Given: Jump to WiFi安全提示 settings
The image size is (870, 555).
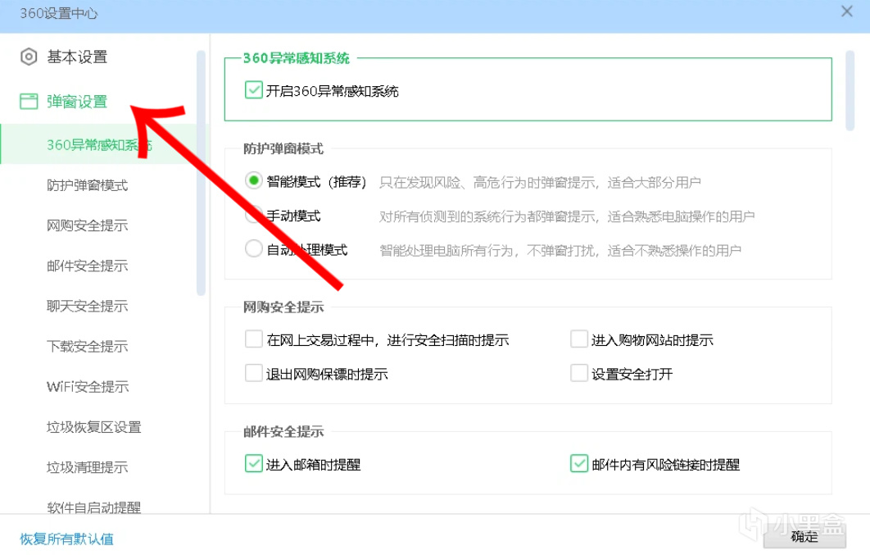Looking at the screenshot, I should pos(88,387).
